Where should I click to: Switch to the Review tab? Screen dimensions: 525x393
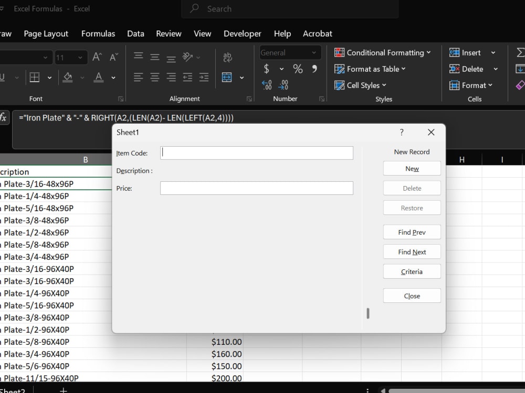169,34
